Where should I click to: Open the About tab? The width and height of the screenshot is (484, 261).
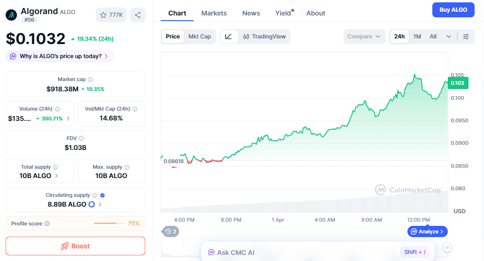[315, 13]
